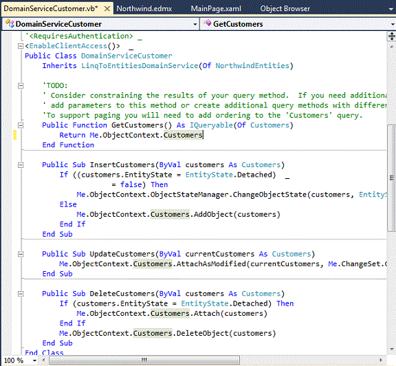Screen dimensions: 396x366
Task: Click 'EnableClientAccess' attribute text
Action: [x=68, y=46]
